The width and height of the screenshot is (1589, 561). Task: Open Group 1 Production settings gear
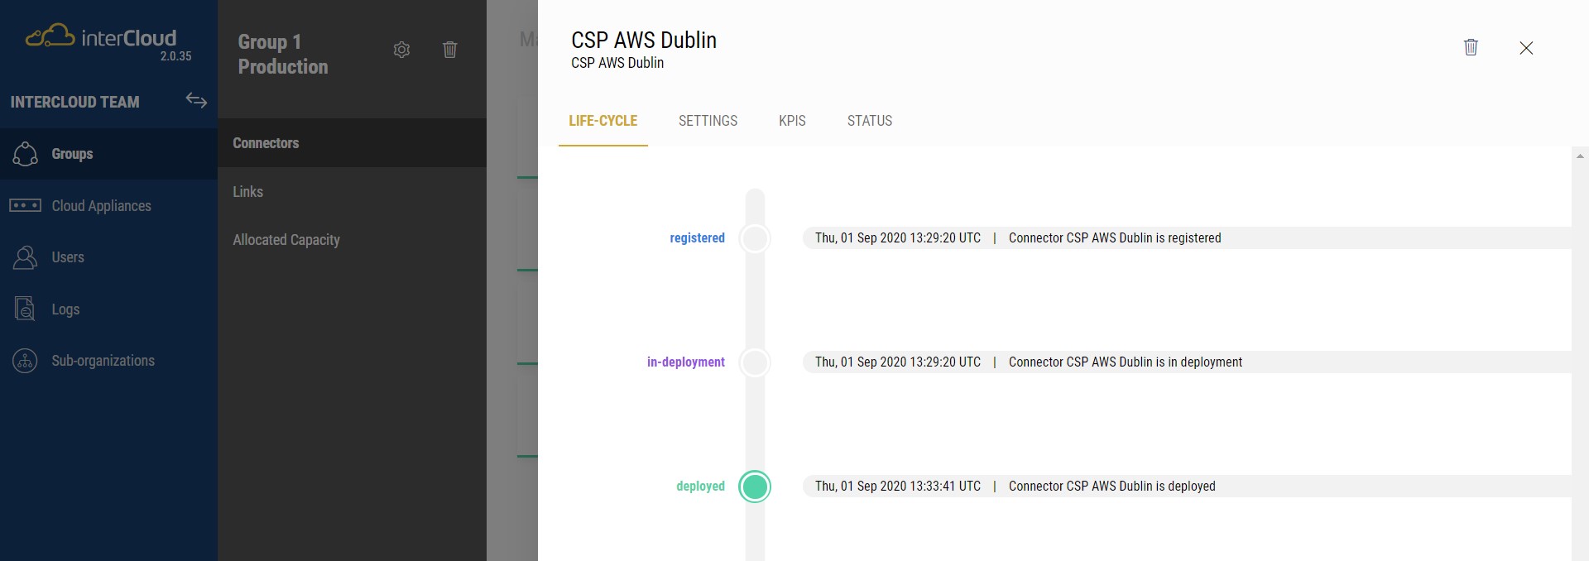[x=401, y=50]
